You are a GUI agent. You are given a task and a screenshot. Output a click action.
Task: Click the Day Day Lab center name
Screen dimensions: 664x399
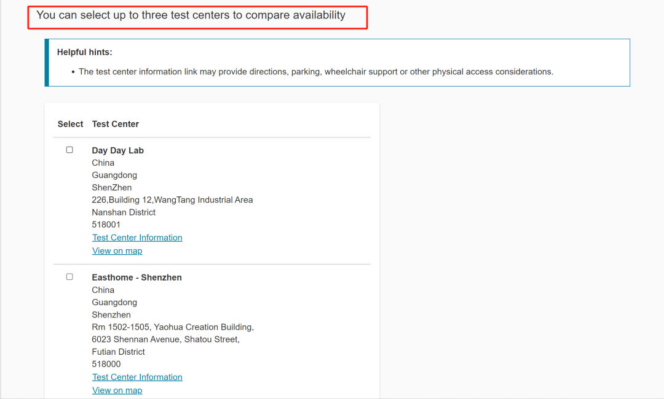[117, 150]
